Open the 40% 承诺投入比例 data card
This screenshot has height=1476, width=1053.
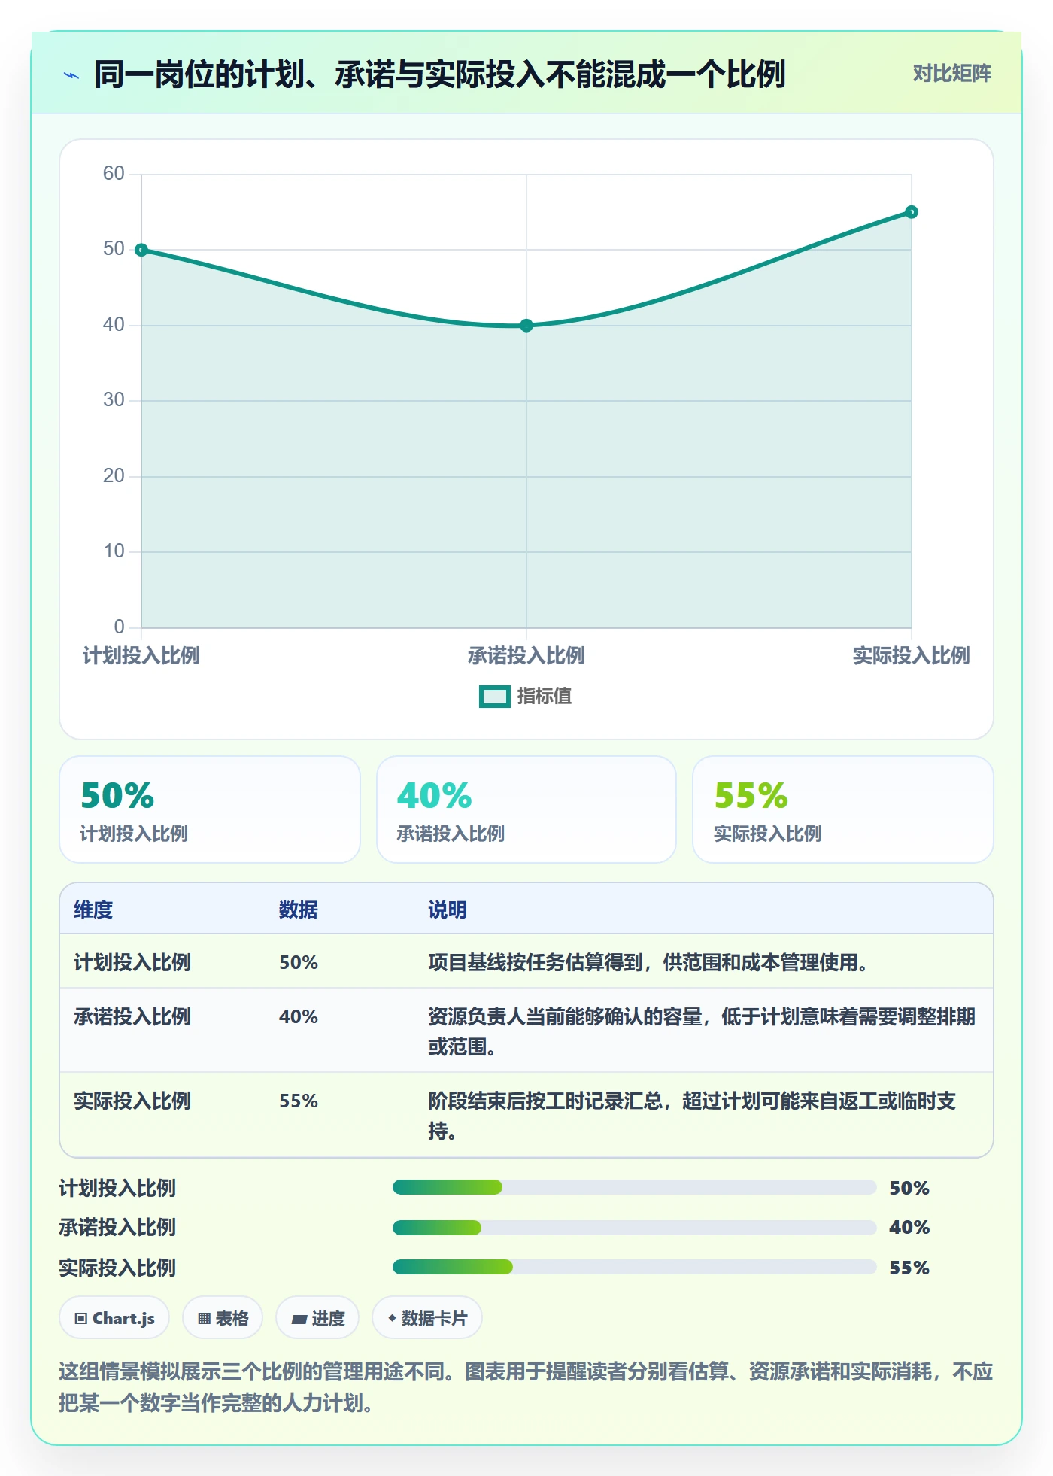(x=526, y=809)
